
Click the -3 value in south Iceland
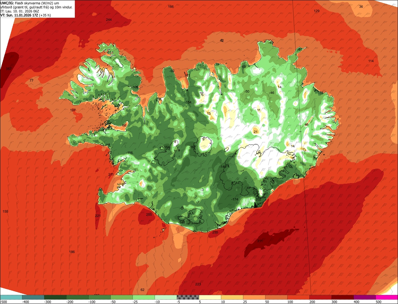click(x=202, y=190)
